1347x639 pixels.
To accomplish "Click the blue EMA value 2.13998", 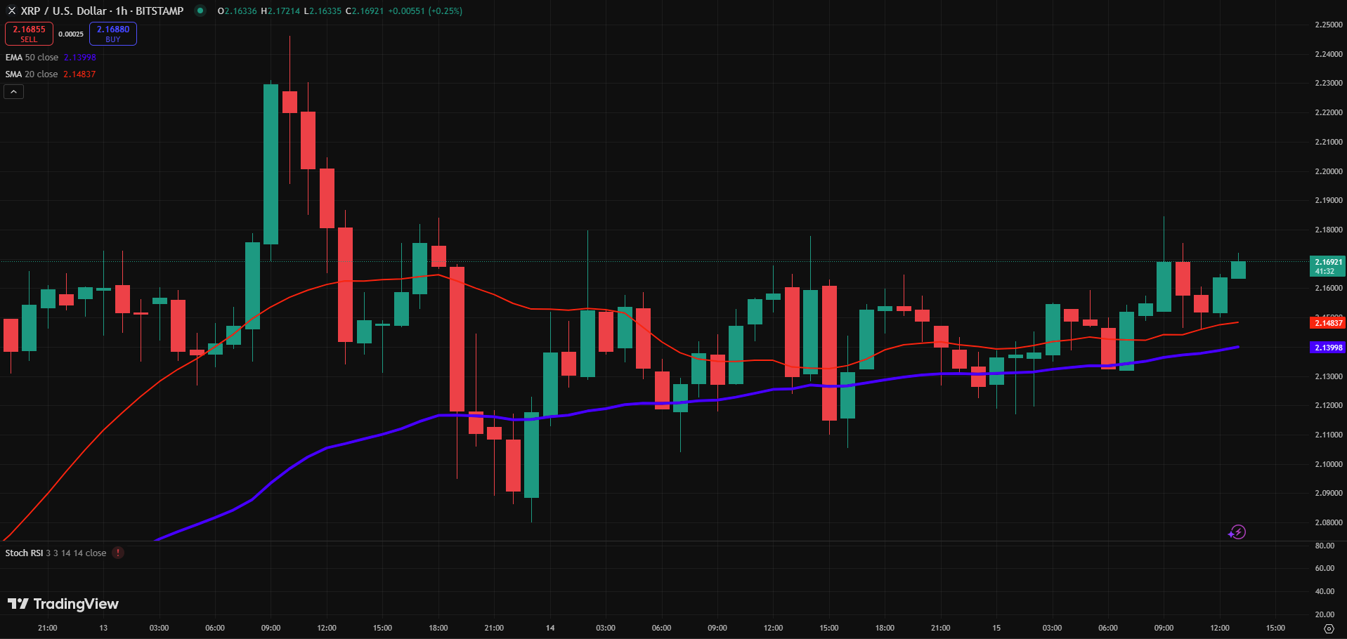I will [79, 57].
